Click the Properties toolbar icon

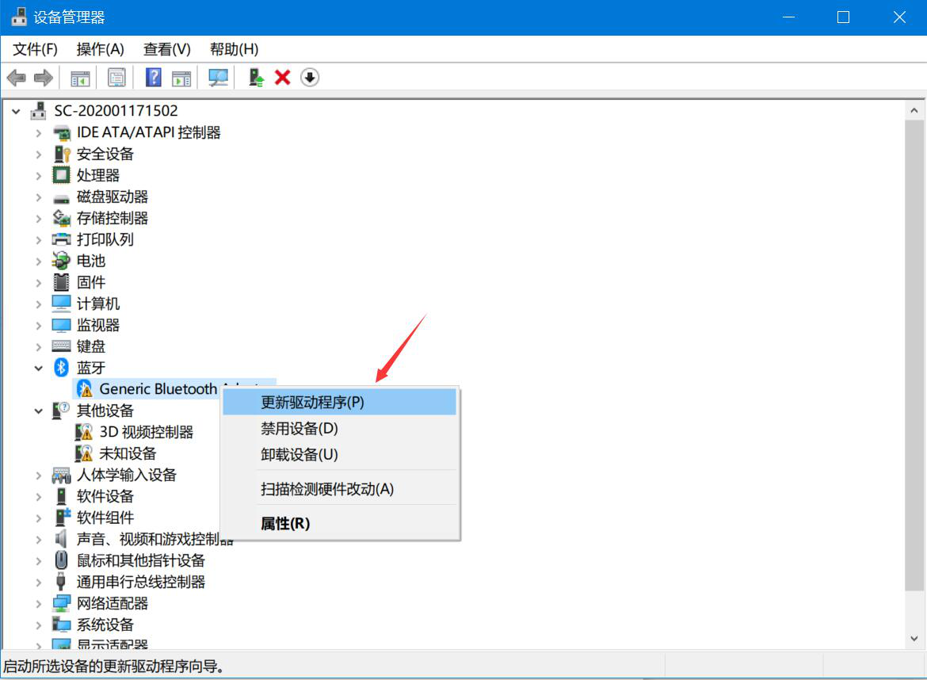pos(116,77)
